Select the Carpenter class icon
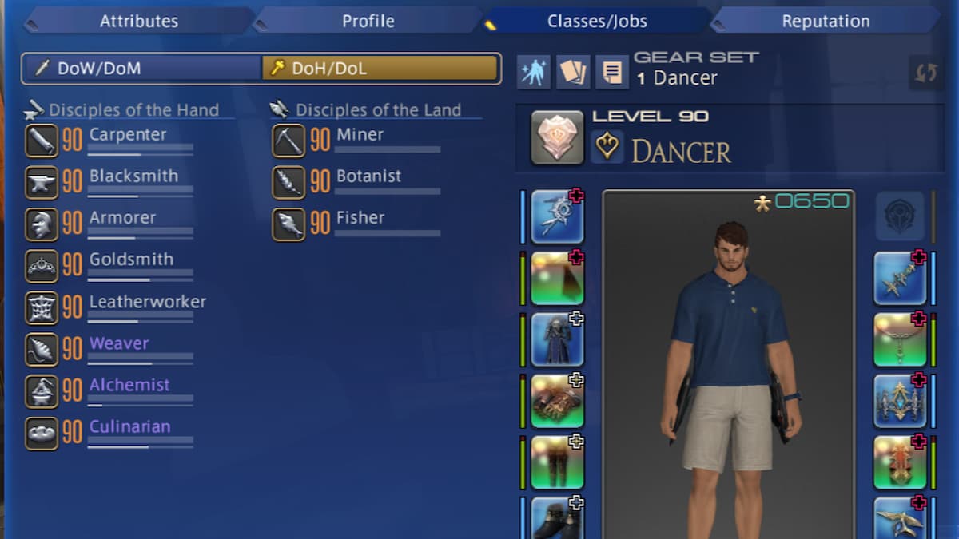959x539 pixels. 42,141
